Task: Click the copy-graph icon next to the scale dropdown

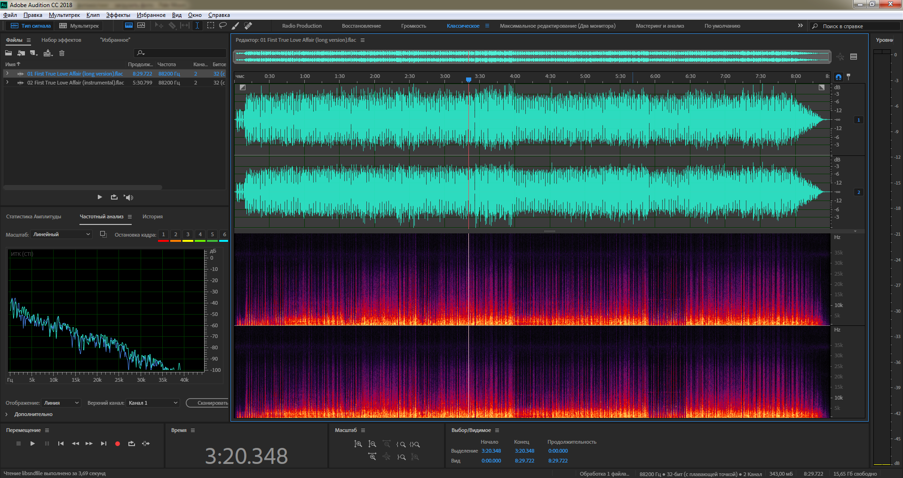Action: (103, 234)
